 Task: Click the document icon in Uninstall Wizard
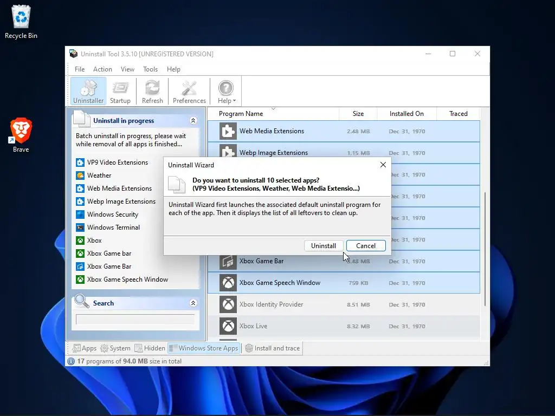(177, 184)
